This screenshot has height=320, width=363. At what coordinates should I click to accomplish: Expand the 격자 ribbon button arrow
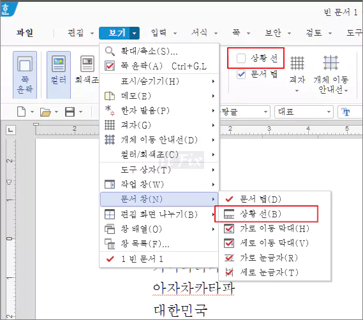tap(297, 91)
